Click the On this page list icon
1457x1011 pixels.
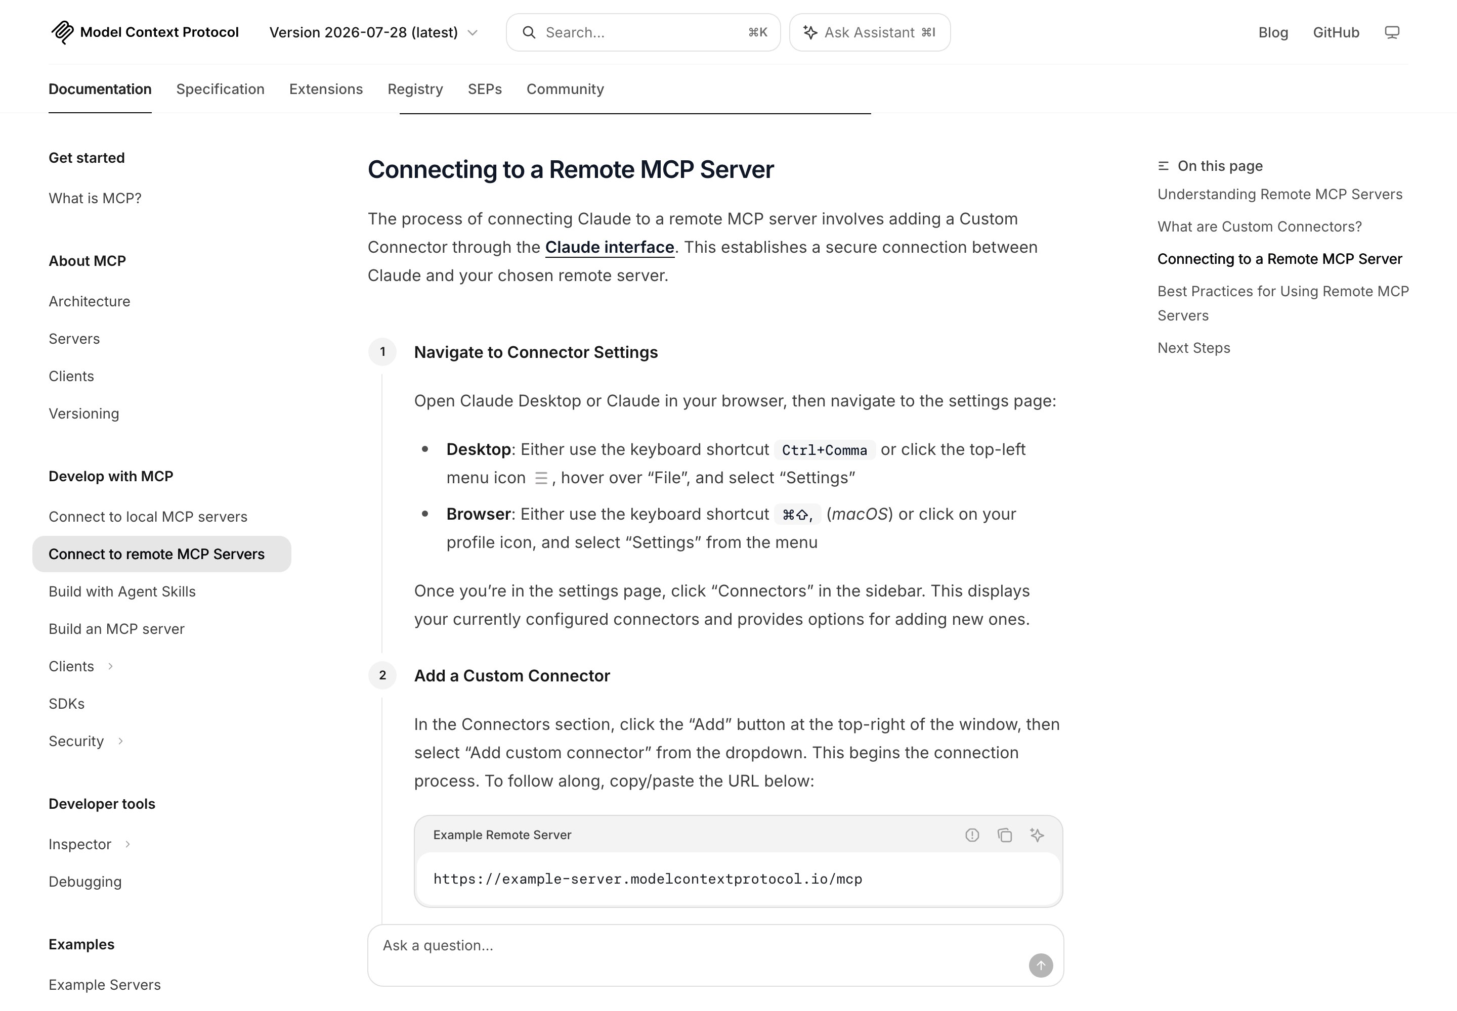click(x=1164, y=166)
